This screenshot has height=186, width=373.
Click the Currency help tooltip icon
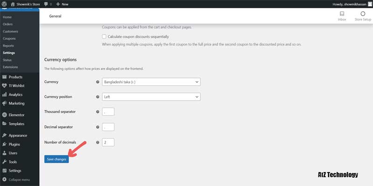coord(97,82)
